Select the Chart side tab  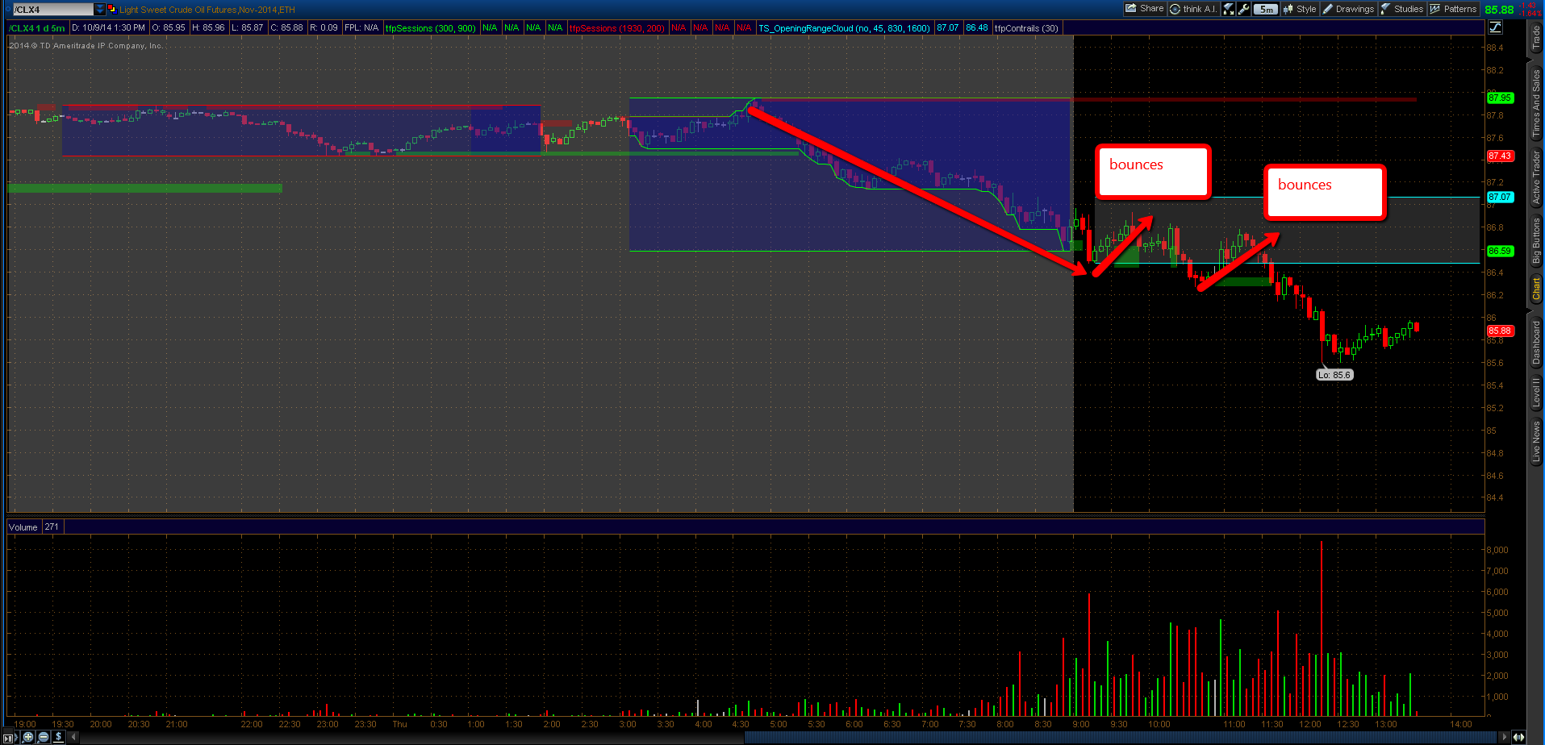1536,289
